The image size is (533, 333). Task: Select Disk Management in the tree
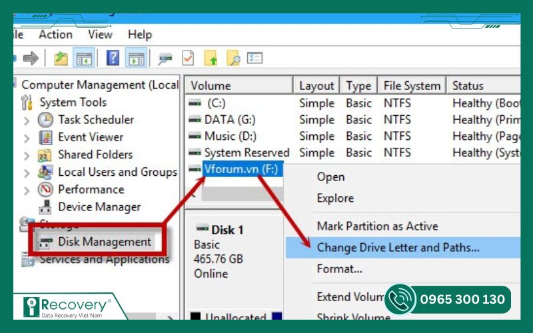point(105,242)
